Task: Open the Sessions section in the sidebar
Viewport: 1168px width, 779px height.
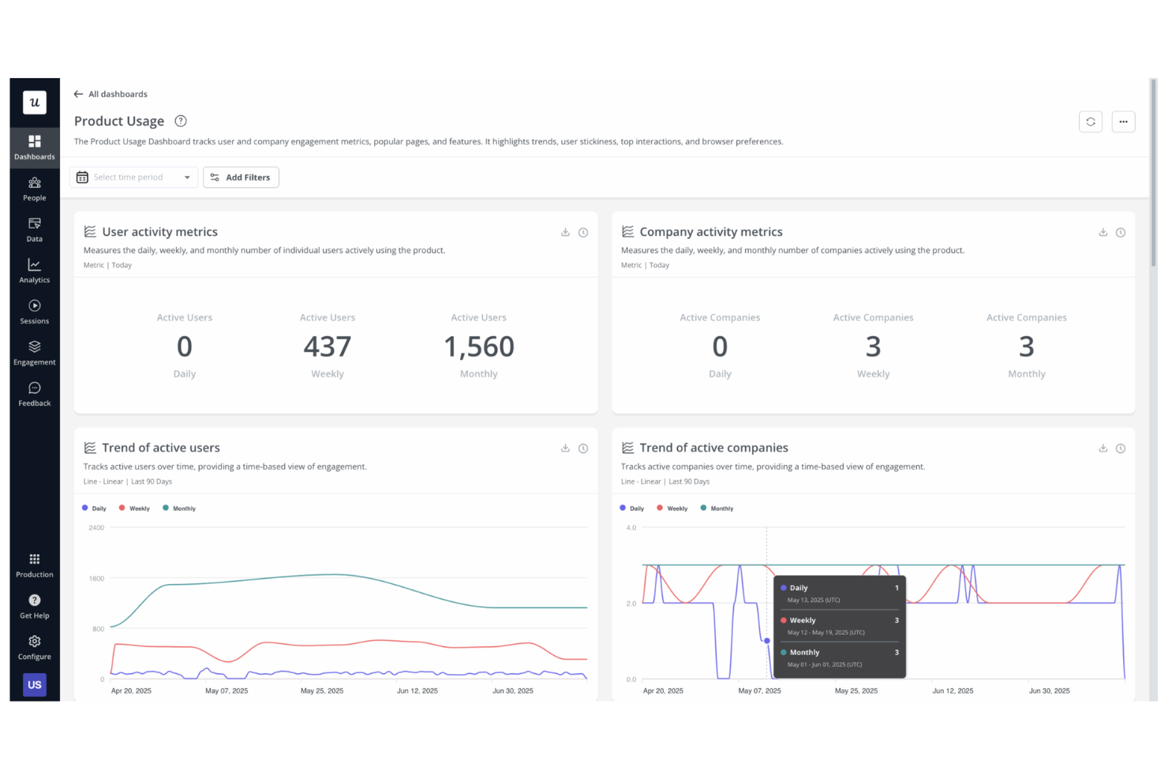Action: [34, 311]
